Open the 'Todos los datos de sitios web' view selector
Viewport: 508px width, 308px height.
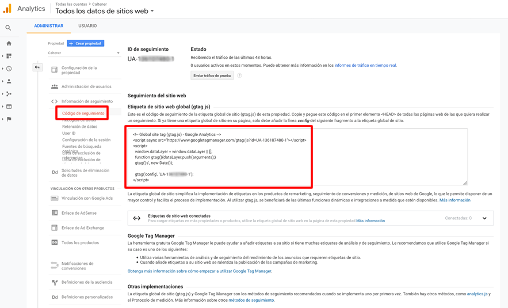coord(104,11)
